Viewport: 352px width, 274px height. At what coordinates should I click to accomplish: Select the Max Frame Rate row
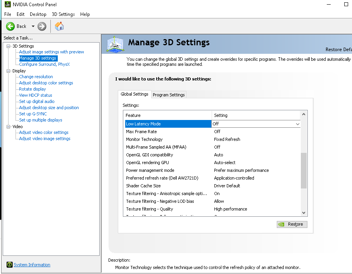pyautogui.click(x=212, y=132)
